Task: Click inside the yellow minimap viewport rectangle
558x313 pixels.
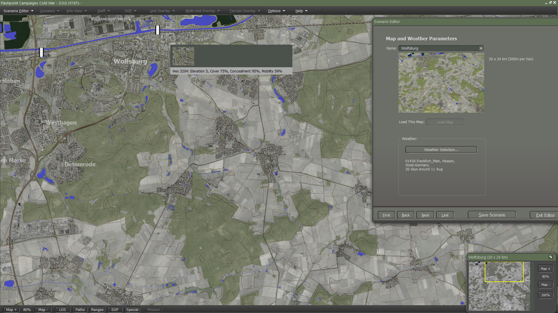Action: point(504,272)
